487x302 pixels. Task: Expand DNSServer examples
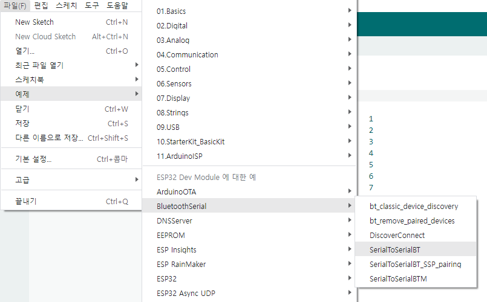coord(249,221)
